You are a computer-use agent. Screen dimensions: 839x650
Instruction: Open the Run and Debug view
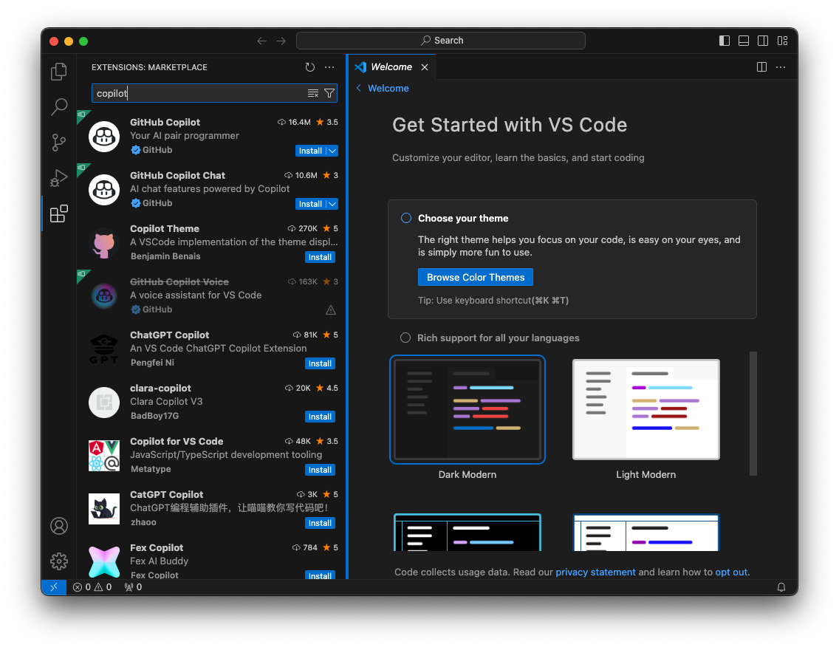coord(59,177)
